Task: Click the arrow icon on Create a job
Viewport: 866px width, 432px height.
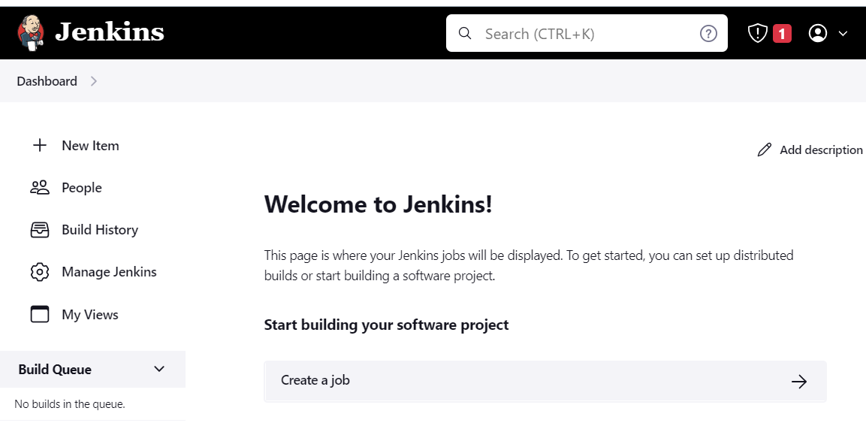Action: (x=799, y=381)
